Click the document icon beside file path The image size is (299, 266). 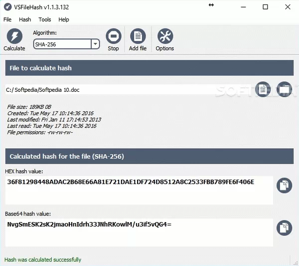tap(263, 89)
